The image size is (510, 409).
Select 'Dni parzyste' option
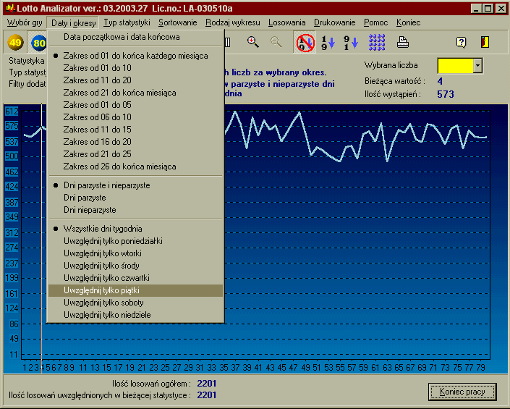[x=135, y=198]
